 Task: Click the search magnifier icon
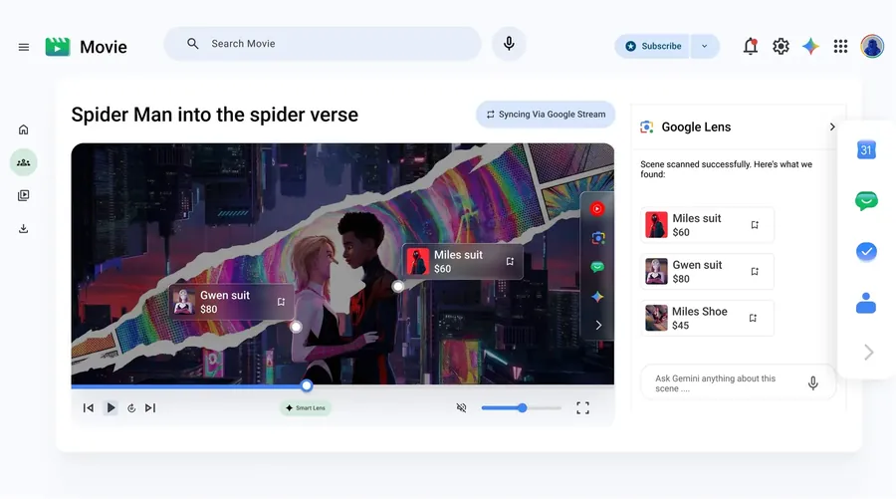(192, 44)
